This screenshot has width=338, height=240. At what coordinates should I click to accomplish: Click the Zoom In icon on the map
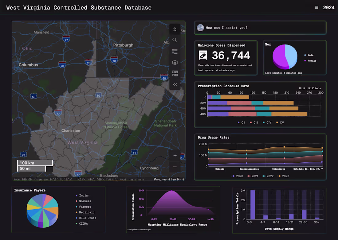(175, 156)
